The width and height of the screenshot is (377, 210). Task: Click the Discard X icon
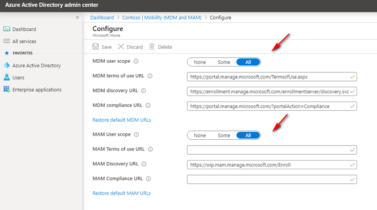pos(121,47)
